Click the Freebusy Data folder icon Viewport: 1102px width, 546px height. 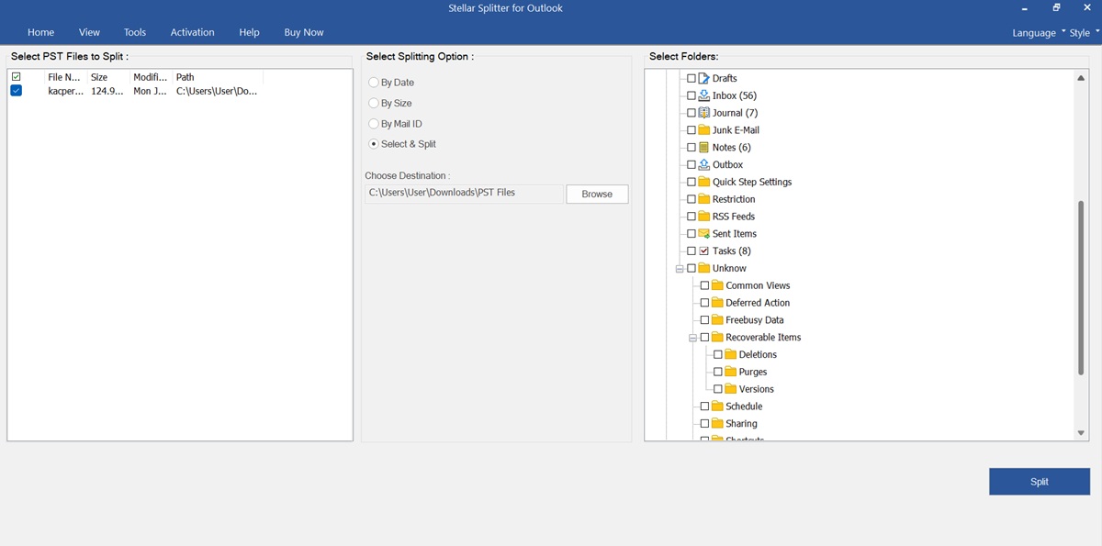718,320
